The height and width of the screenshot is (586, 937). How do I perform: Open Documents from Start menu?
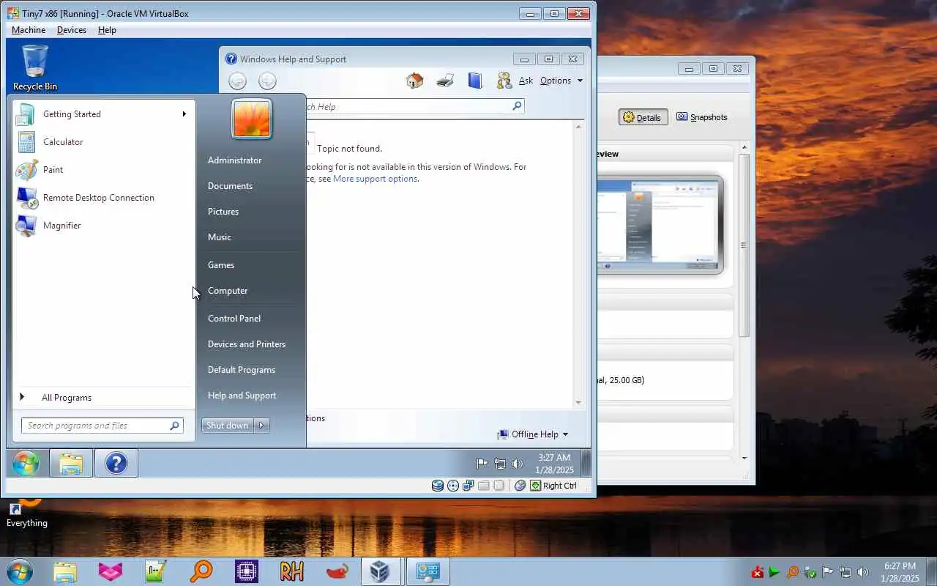click(x=230, y=186)
